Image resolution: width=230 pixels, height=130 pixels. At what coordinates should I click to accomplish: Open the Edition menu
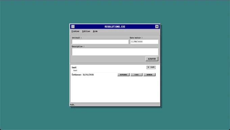point(86,31)
